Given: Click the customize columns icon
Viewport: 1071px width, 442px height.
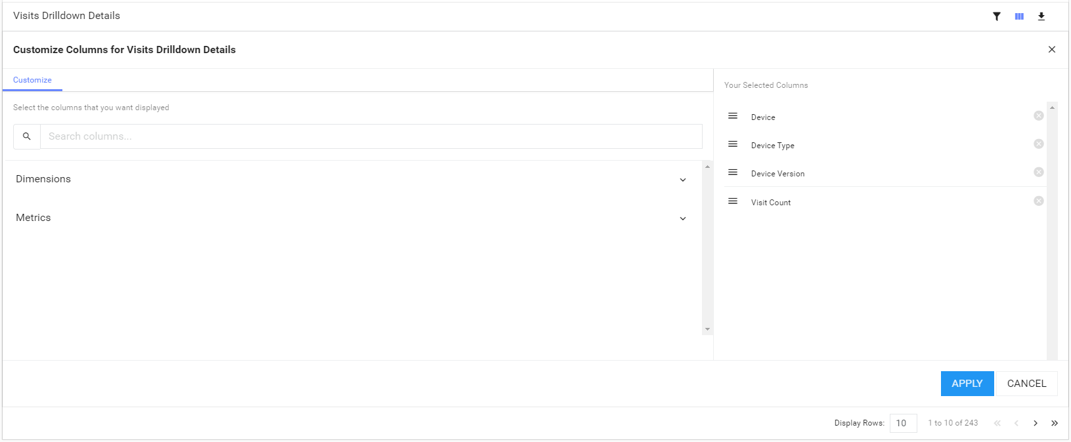Looking at the screenshot, I should 1019,16.
